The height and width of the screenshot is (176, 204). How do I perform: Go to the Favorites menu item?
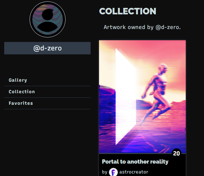click(47, 103)
